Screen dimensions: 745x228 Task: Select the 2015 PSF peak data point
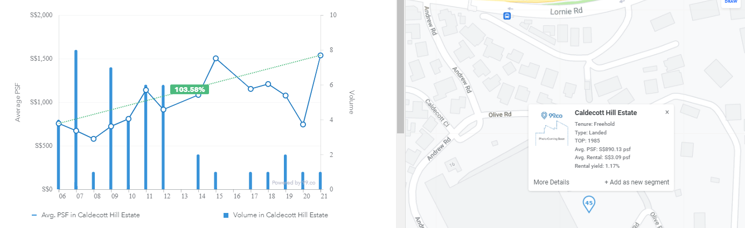(215, 58)
